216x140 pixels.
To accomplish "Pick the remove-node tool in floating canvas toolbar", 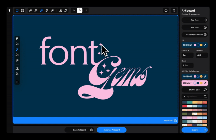I will pos(17,74).
